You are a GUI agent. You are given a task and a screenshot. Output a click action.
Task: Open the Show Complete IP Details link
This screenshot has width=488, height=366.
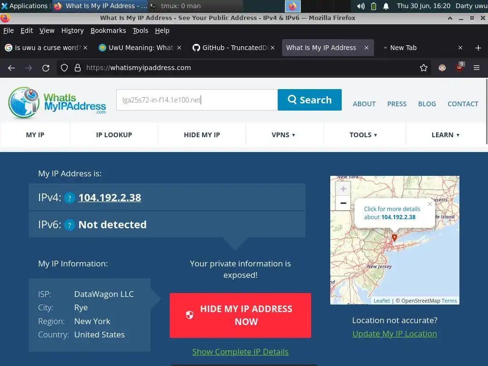240,352
